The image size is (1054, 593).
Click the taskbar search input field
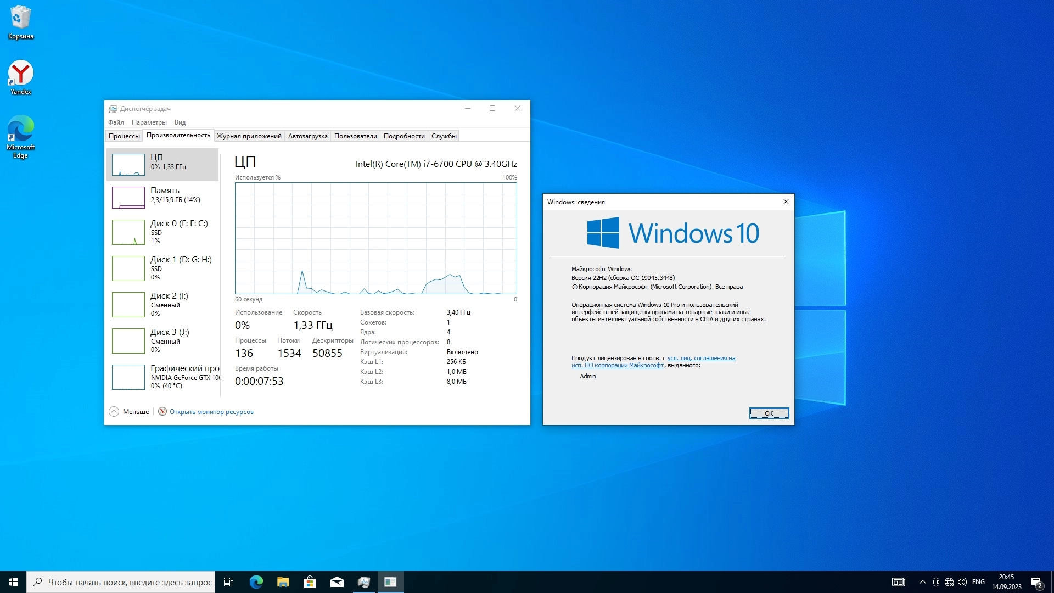click(x=129, y=582)
